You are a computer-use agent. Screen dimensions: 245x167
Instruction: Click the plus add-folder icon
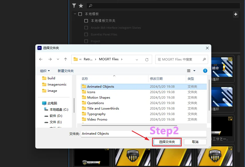tap(236, 14)
